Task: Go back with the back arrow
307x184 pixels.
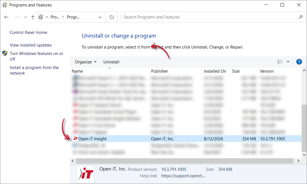Action: tap(6, 17)
